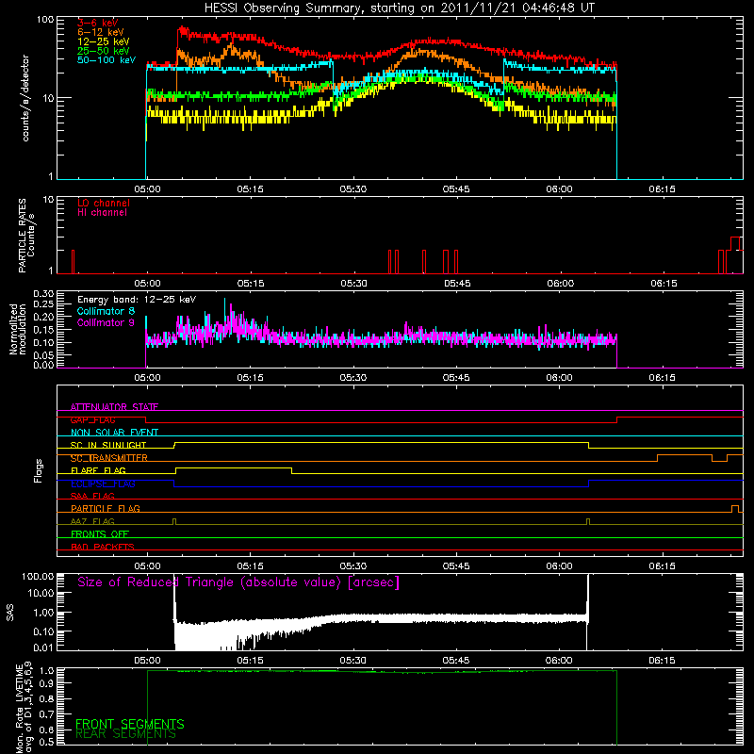754x754 pixels.
Task: Select the Collimator 8 legend entry
Action: (x=106, y=311)
